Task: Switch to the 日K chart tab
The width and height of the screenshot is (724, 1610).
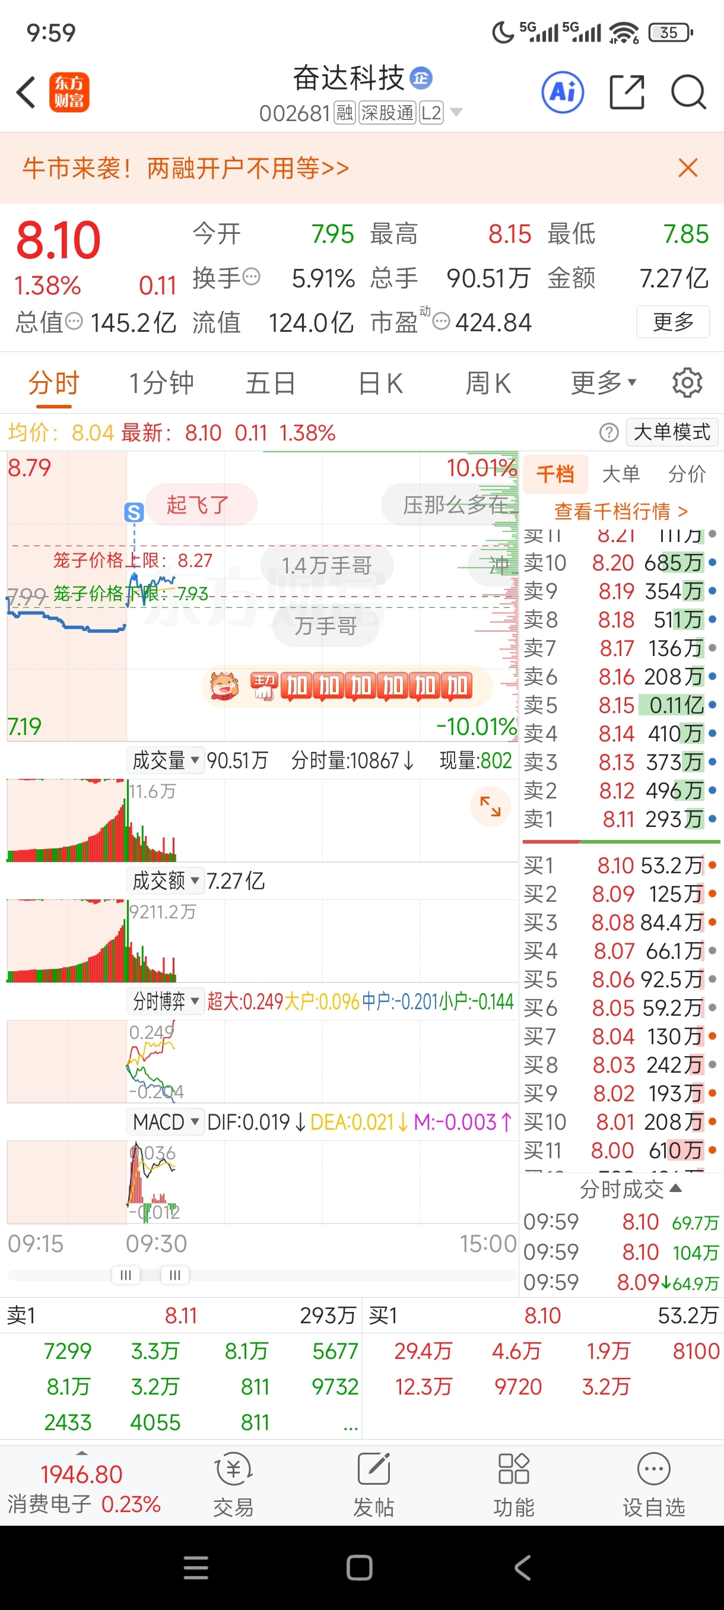Action: [x=380, y=382]
